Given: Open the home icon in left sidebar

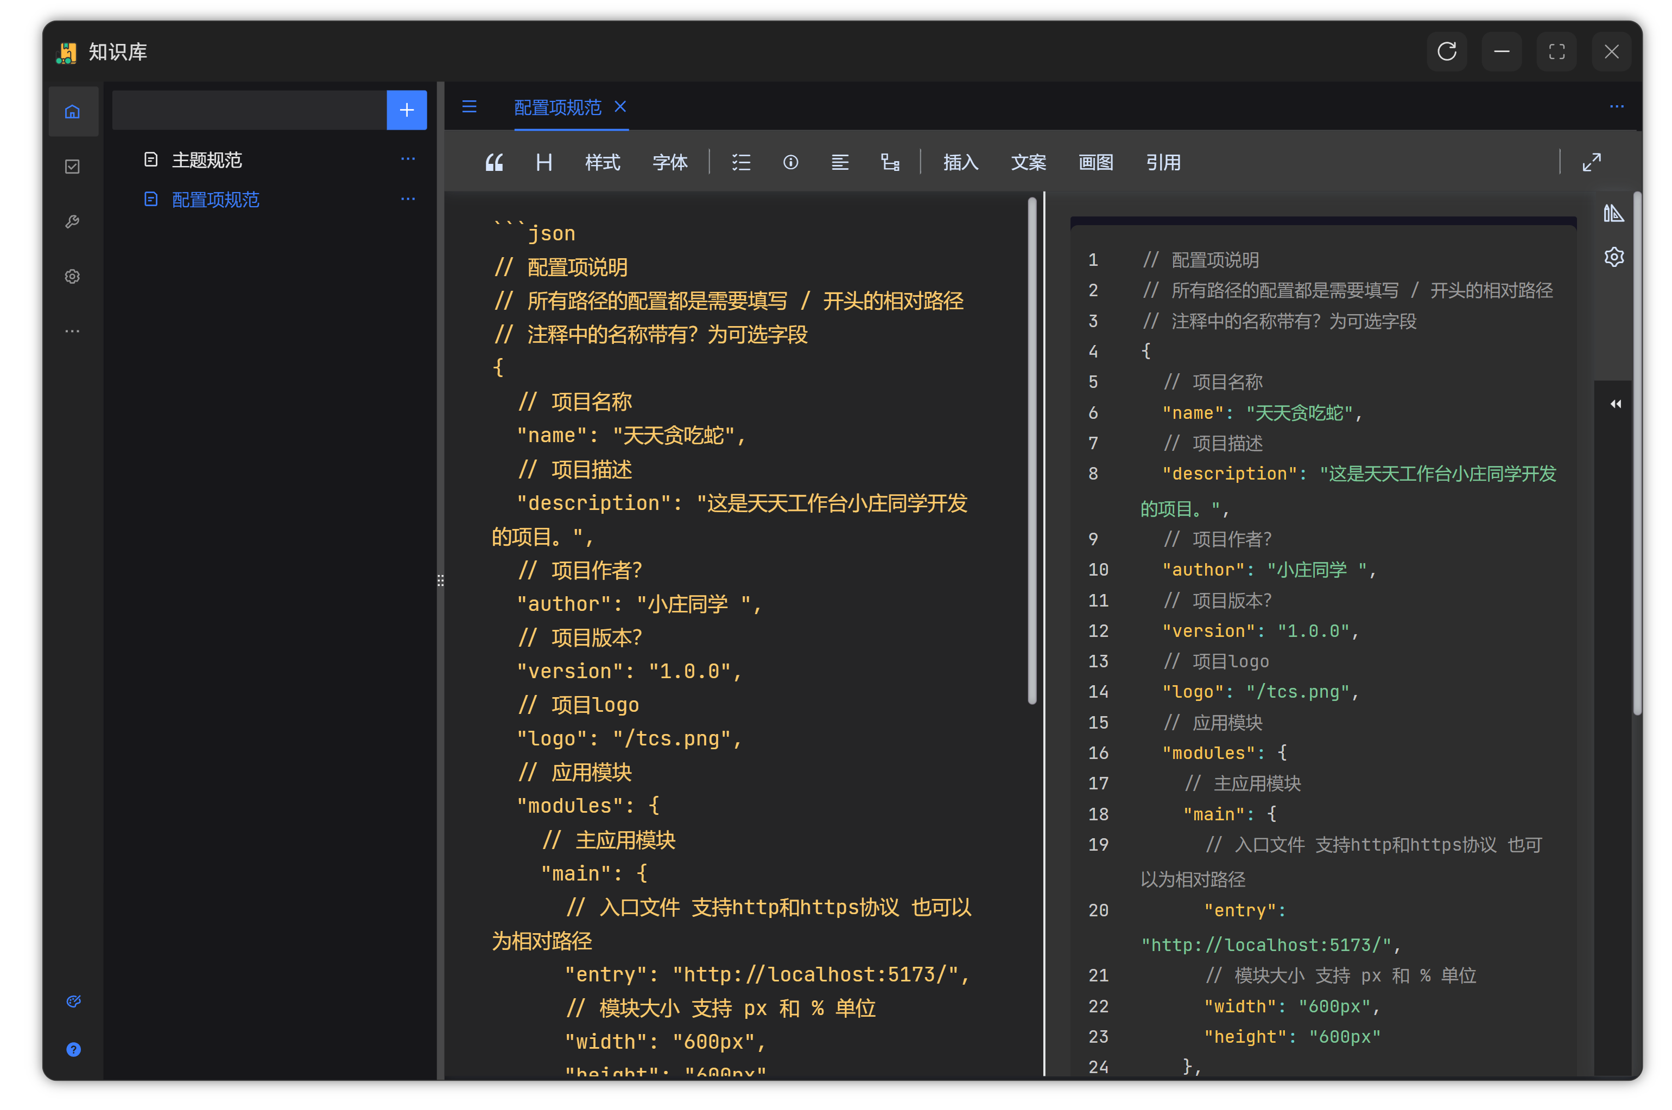Looking at the screenshot, I should [x=72, y=111].
